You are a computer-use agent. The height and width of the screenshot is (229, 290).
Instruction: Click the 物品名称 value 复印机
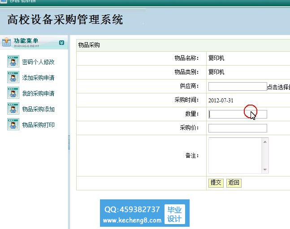coord(216,58)
